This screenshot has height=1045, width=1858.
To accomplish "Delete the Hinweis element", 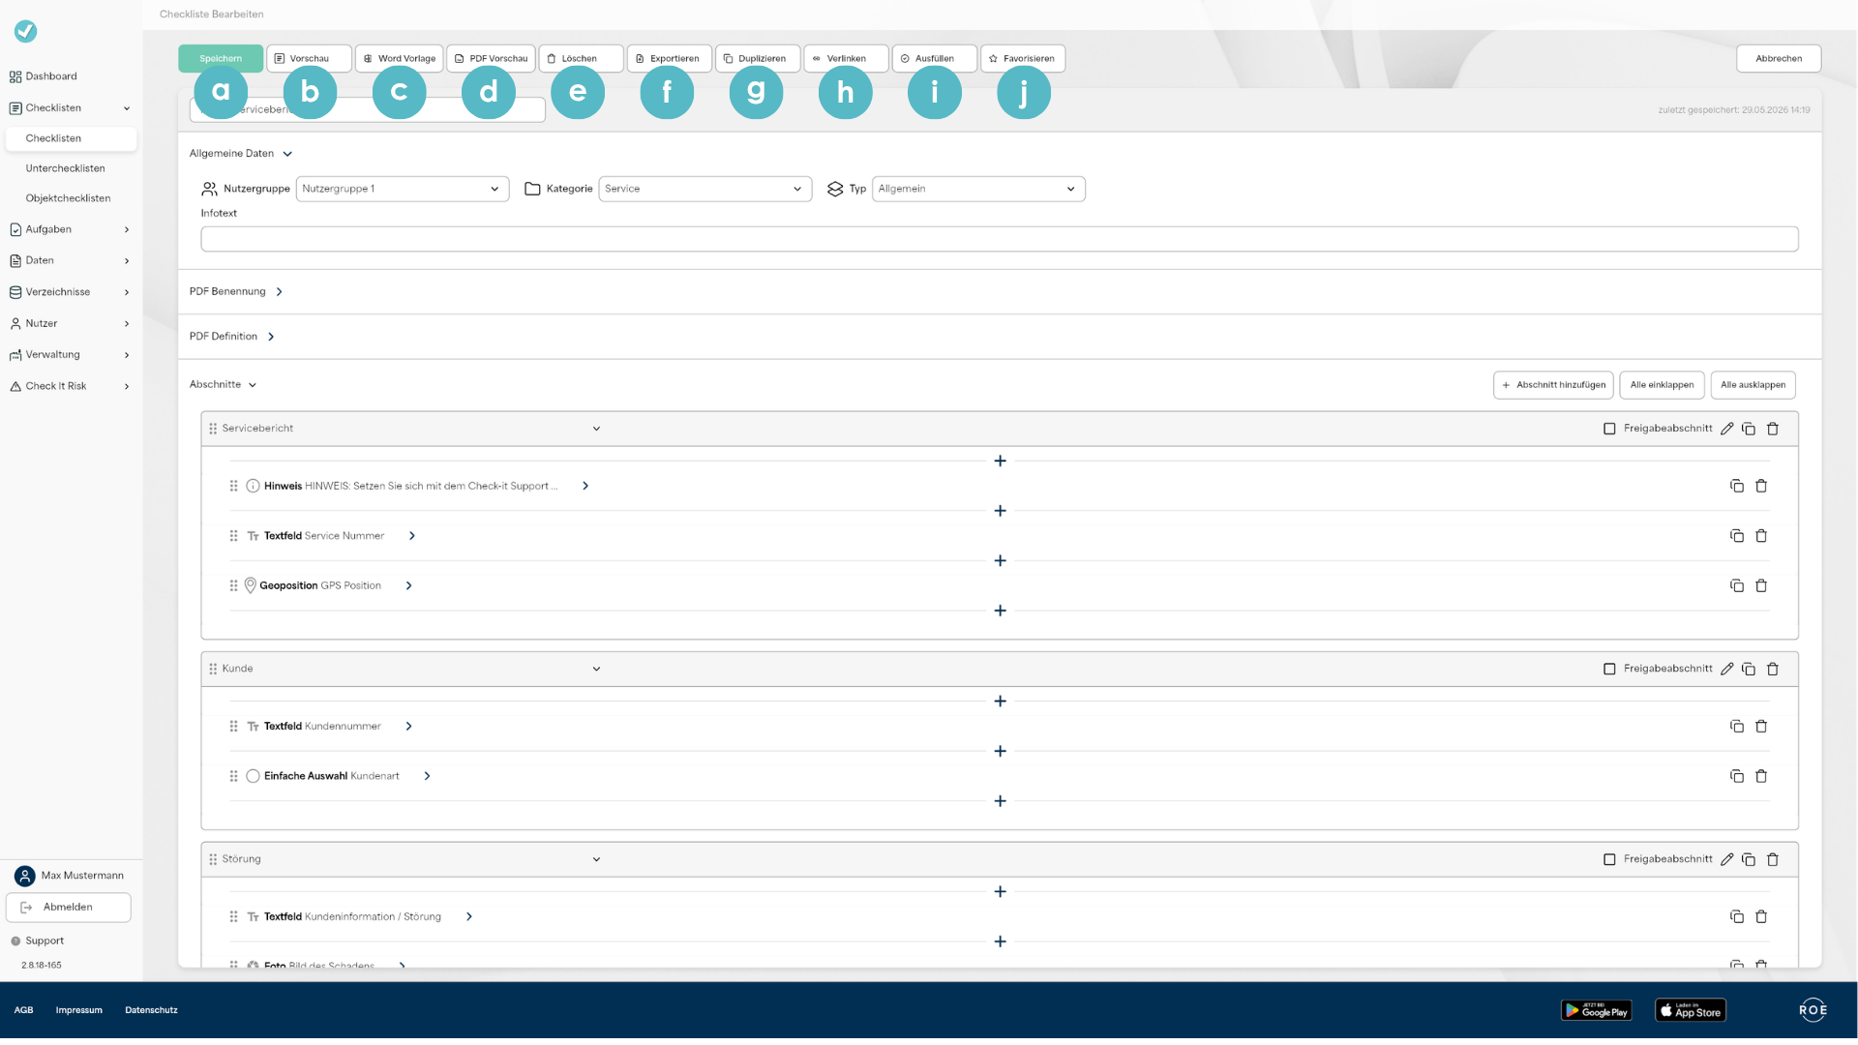I will click(x=1761, y=486).
